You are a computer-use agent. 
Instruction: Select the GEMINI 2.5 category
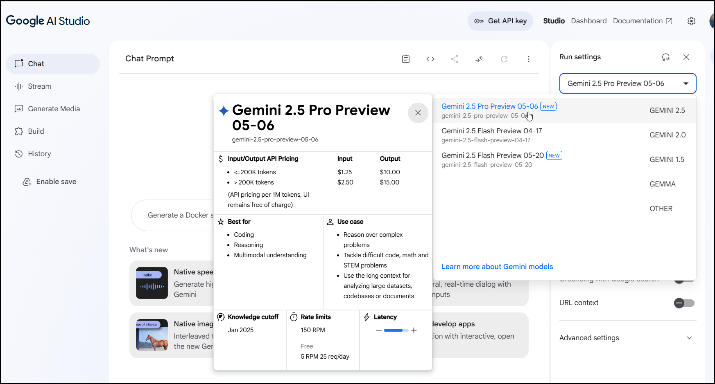tap(667, 110)
